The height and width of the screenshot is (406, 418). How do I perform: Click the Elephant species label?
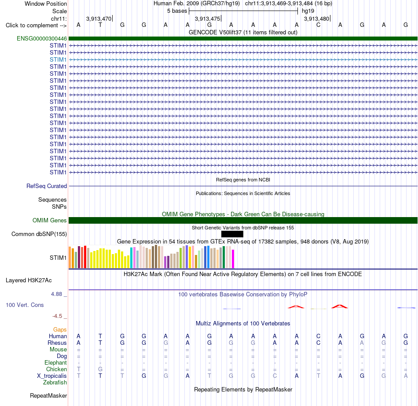pyautogui.click(x=55, y=362)
